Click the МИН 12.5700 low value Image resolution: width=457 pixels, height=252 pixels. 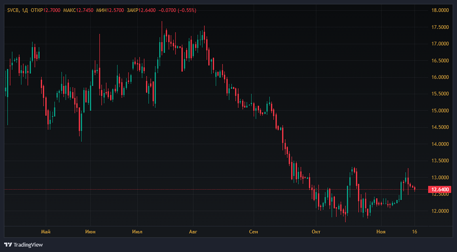coord(110,10)
